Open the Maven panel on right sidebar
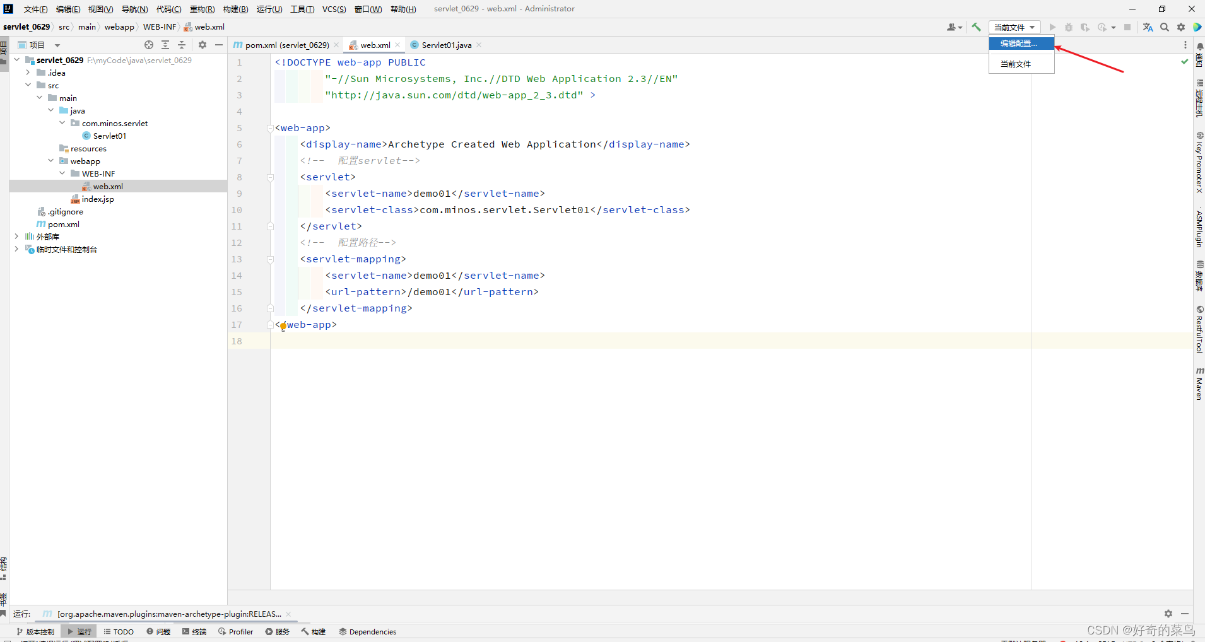 (x=1200, y=385)
